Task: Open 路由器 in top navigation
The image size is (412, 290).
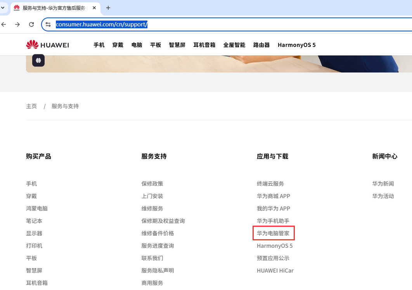Action: pyautogui.click(x=261, y=45)
